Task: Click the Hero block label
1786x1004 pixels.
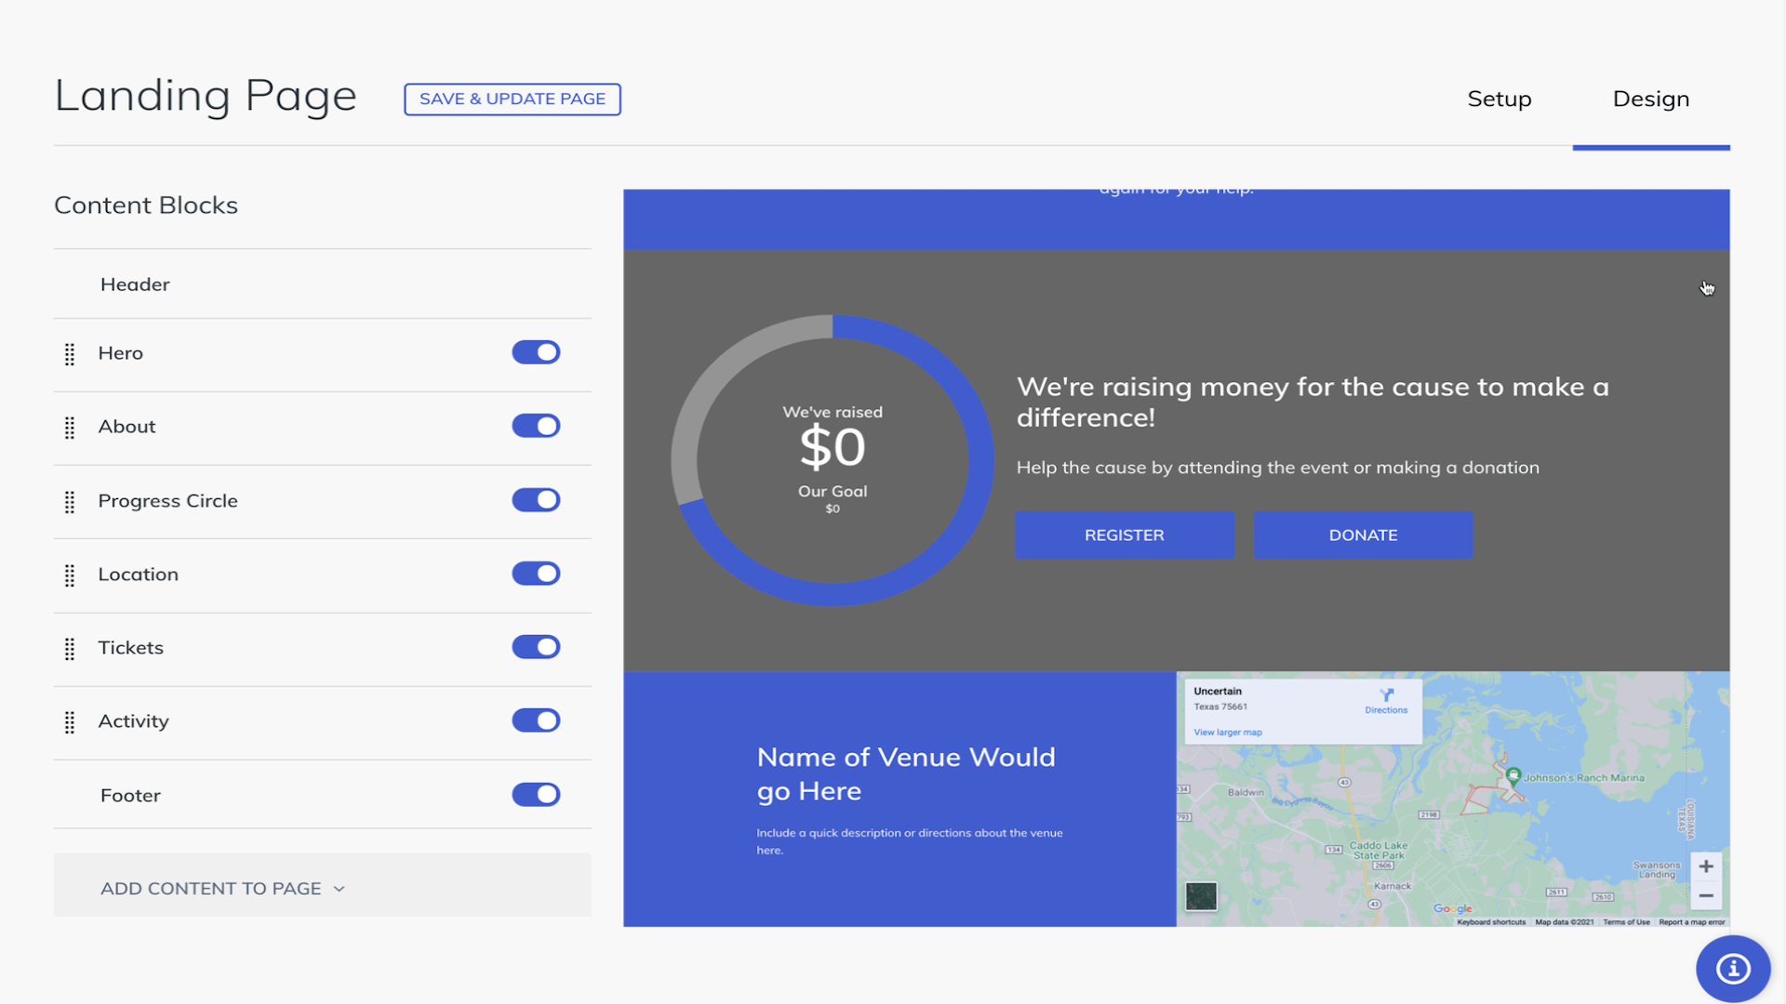Action: tap(120, 353)
